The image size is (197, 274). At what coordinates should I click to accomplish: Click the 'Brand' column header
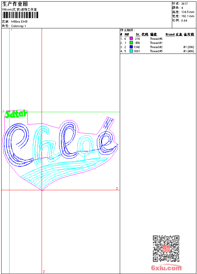coord(170,34)
